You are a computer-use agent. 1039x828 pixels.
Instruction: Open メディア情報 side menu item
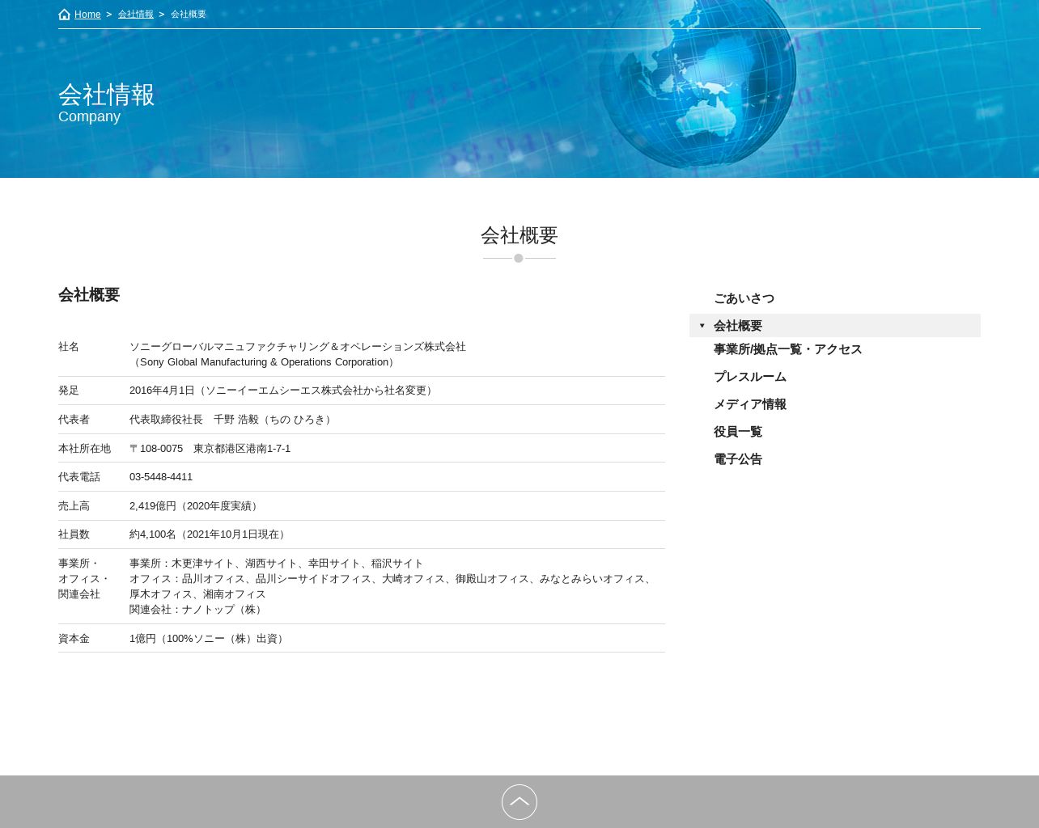pyautogui.click(x=750, y=404)
